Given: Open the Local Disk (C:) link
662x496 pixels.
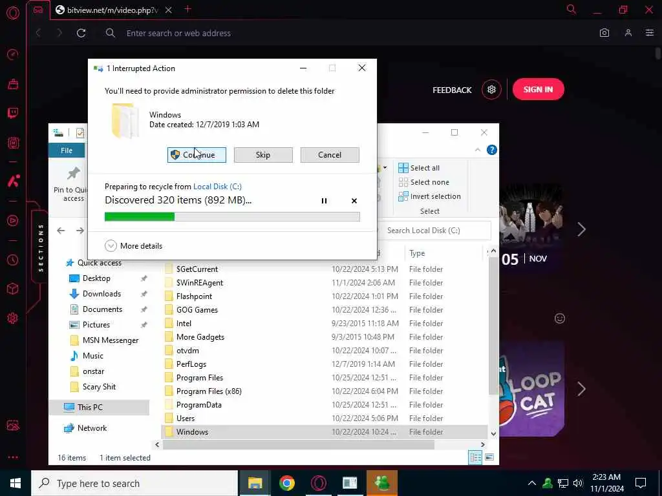Looking at the screenshot, I should tap(217, 187).
